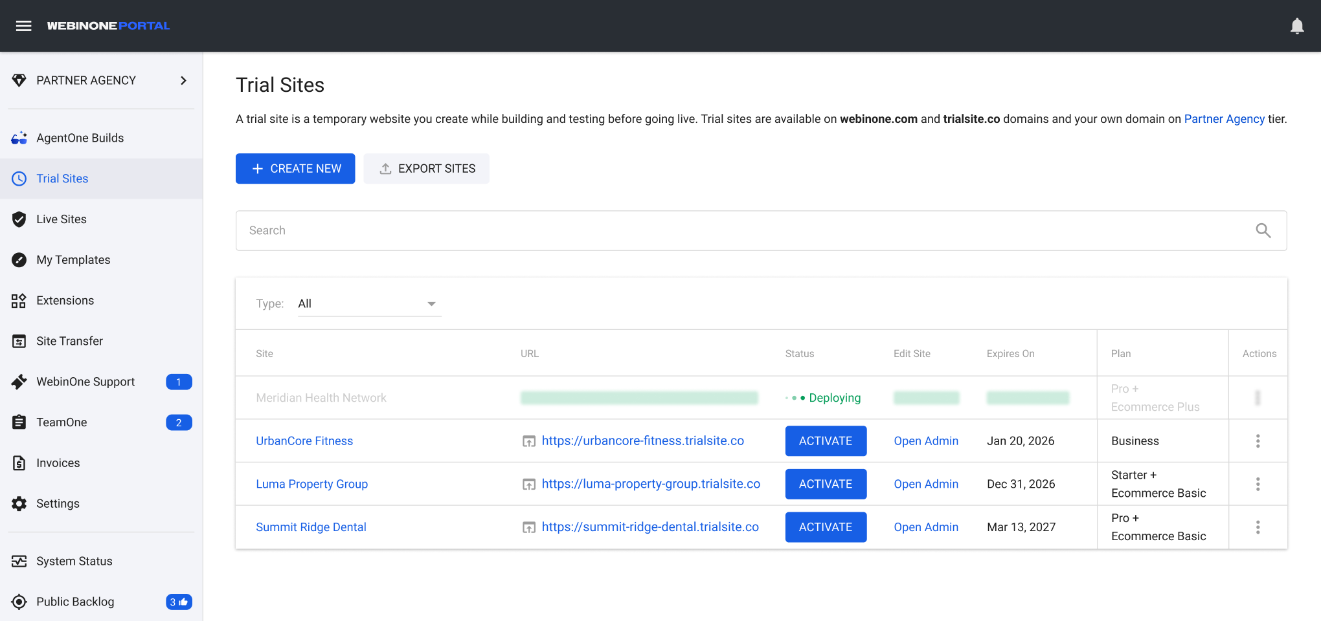Click the search magnifier icon
This screenshot has height=621, width=1321.
click(1263, 230)
